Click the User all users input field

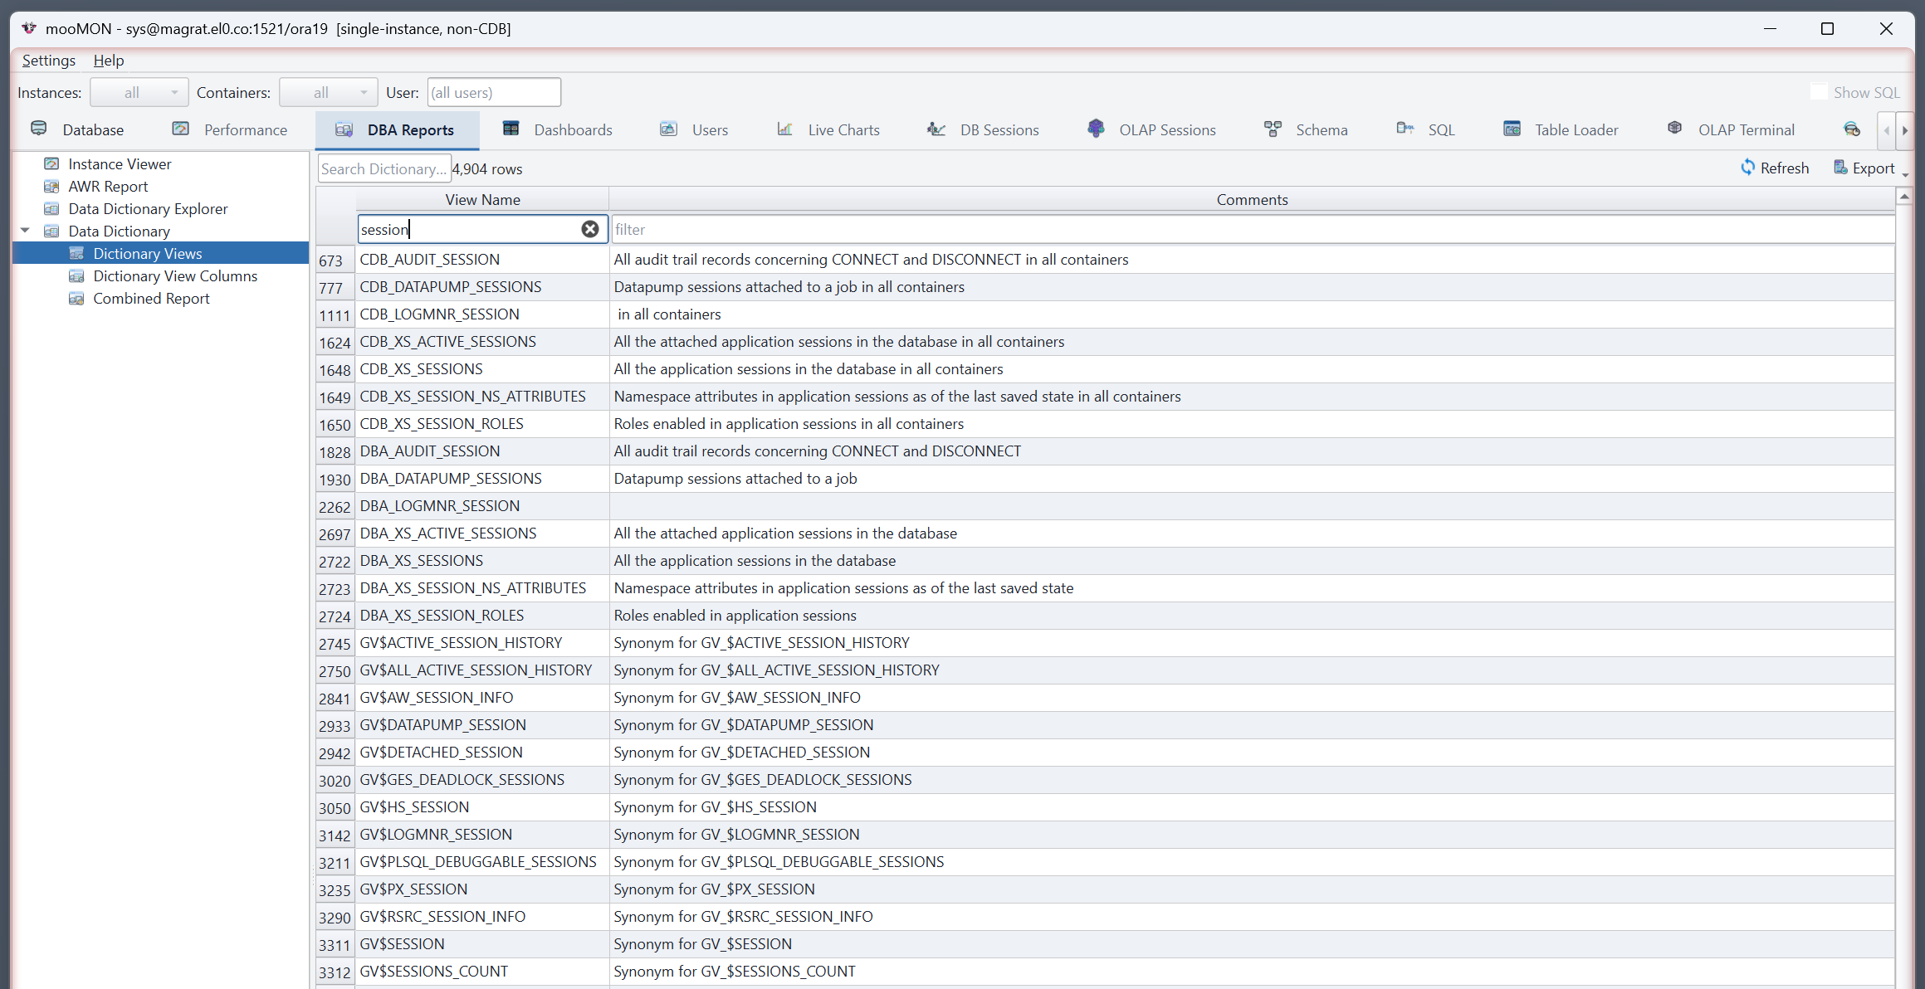click(x=494, y=92)
